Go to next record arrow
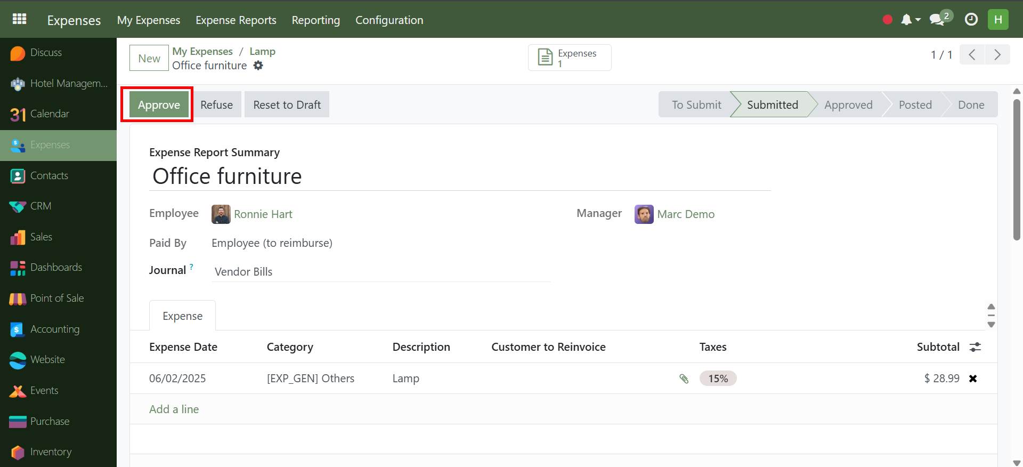 997,54
